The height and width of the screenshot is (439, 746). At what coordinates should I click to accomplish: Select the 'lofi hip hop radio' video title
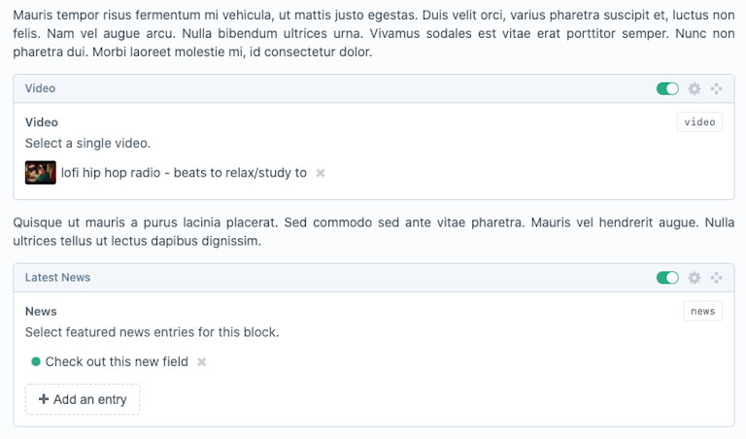(x=184, y=173)
